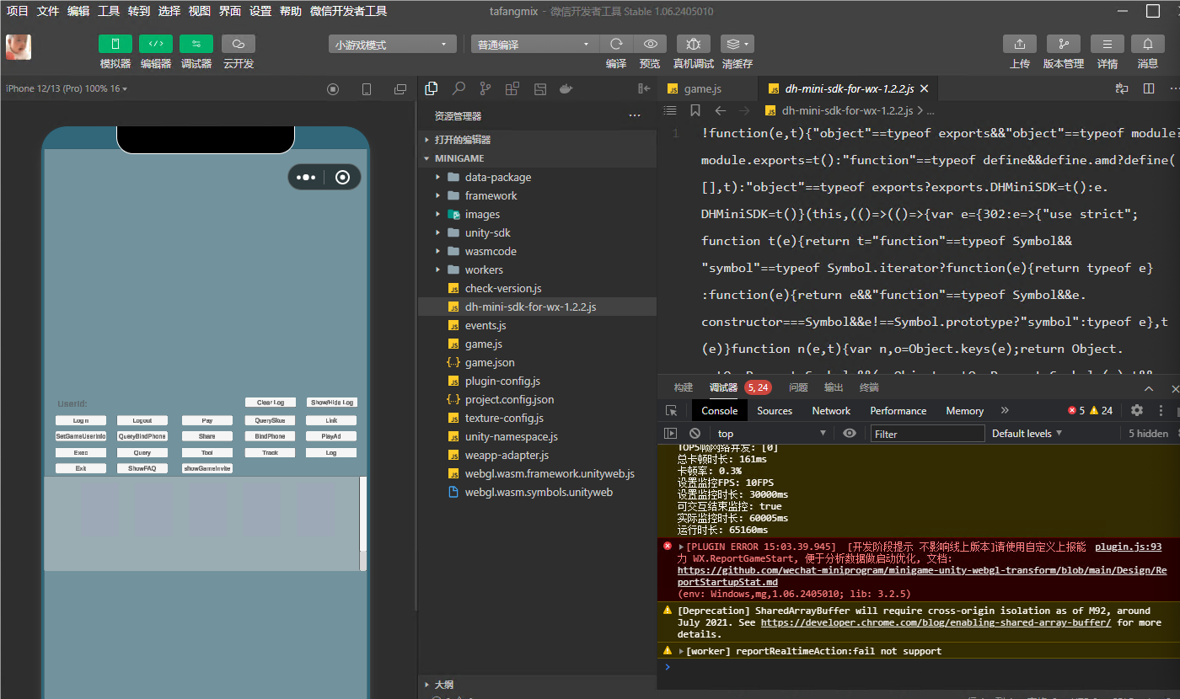Open the Explorer files icon in editor sidebar

(432, 88)
